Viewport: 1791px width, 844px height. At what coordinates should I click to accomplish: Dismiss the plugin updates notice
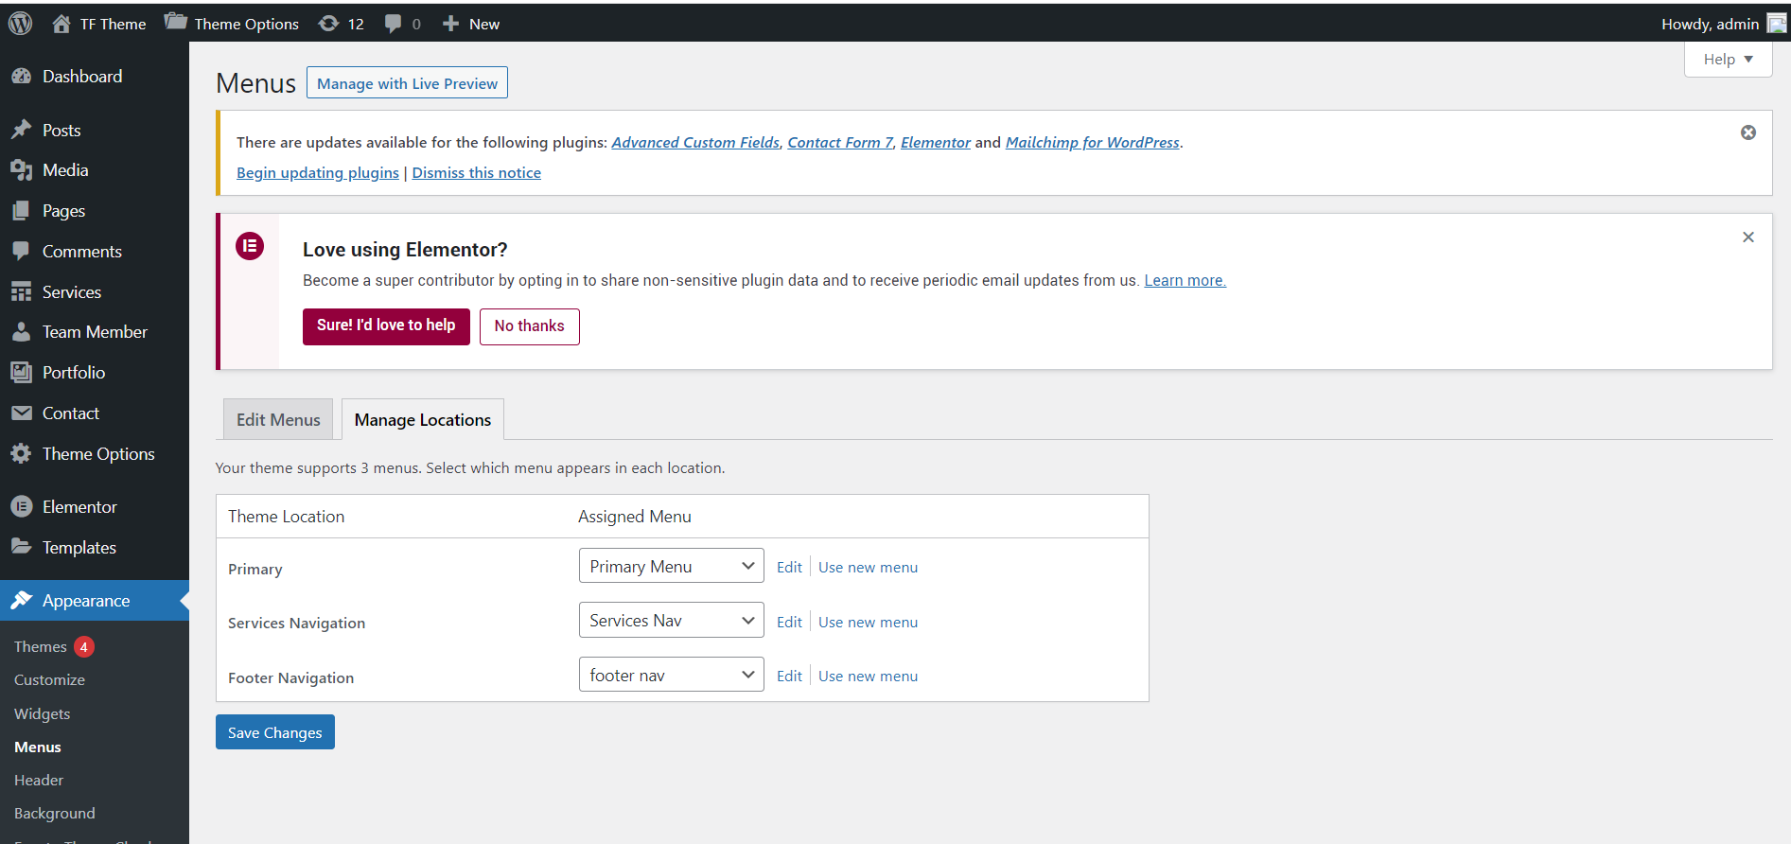[1747, 132]
